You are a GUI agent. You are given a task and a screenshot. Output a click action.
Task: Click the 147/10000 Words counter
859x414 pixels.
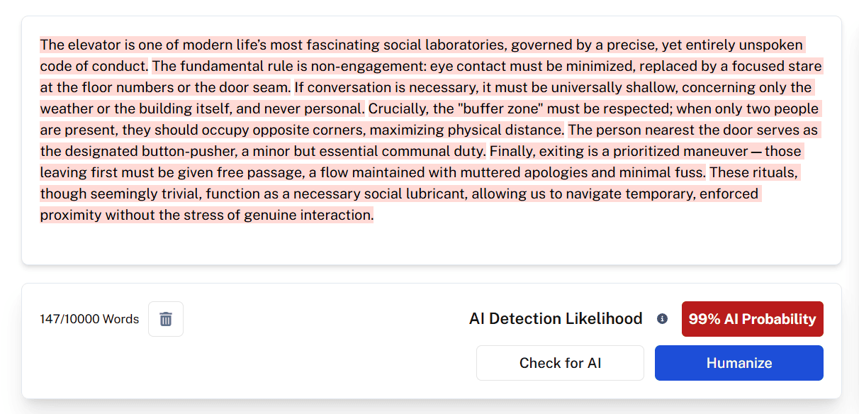point(89,319)
